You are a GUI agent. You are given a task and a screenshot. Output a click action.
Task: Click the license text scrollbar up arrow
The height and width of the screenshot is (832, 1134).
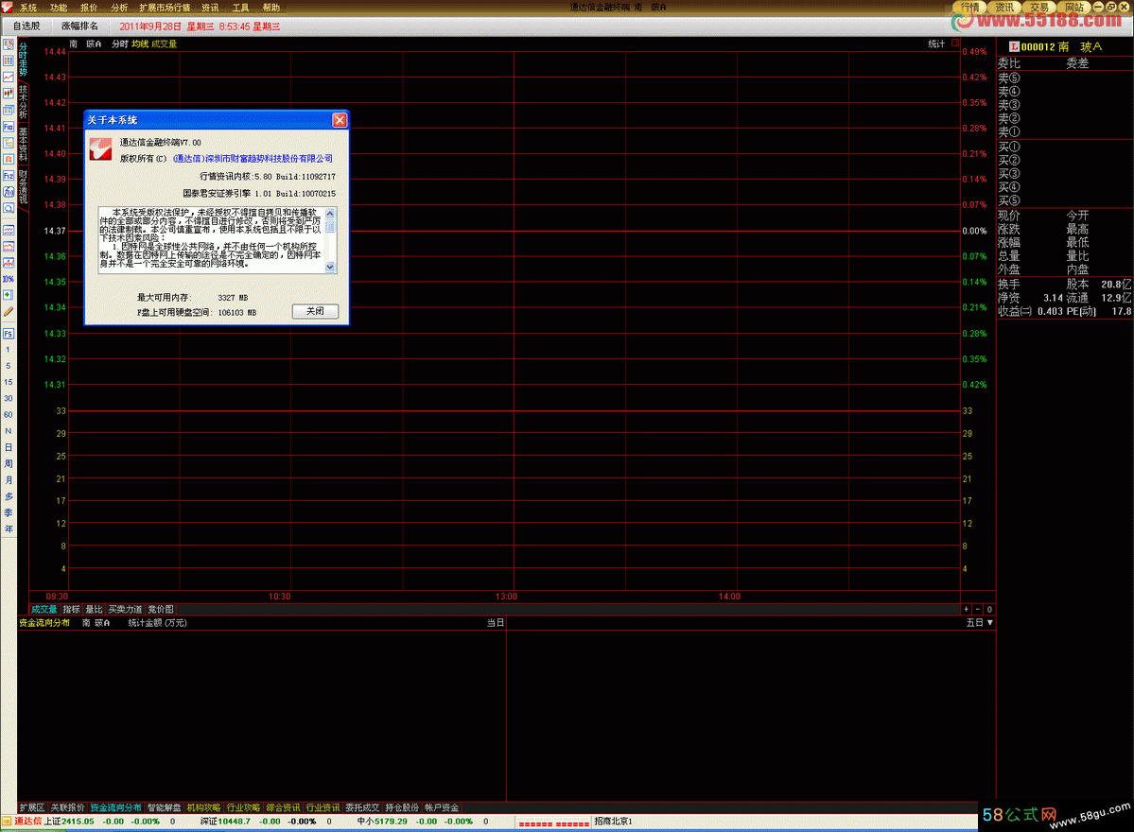pyautogui.click(x=330, y=214)
